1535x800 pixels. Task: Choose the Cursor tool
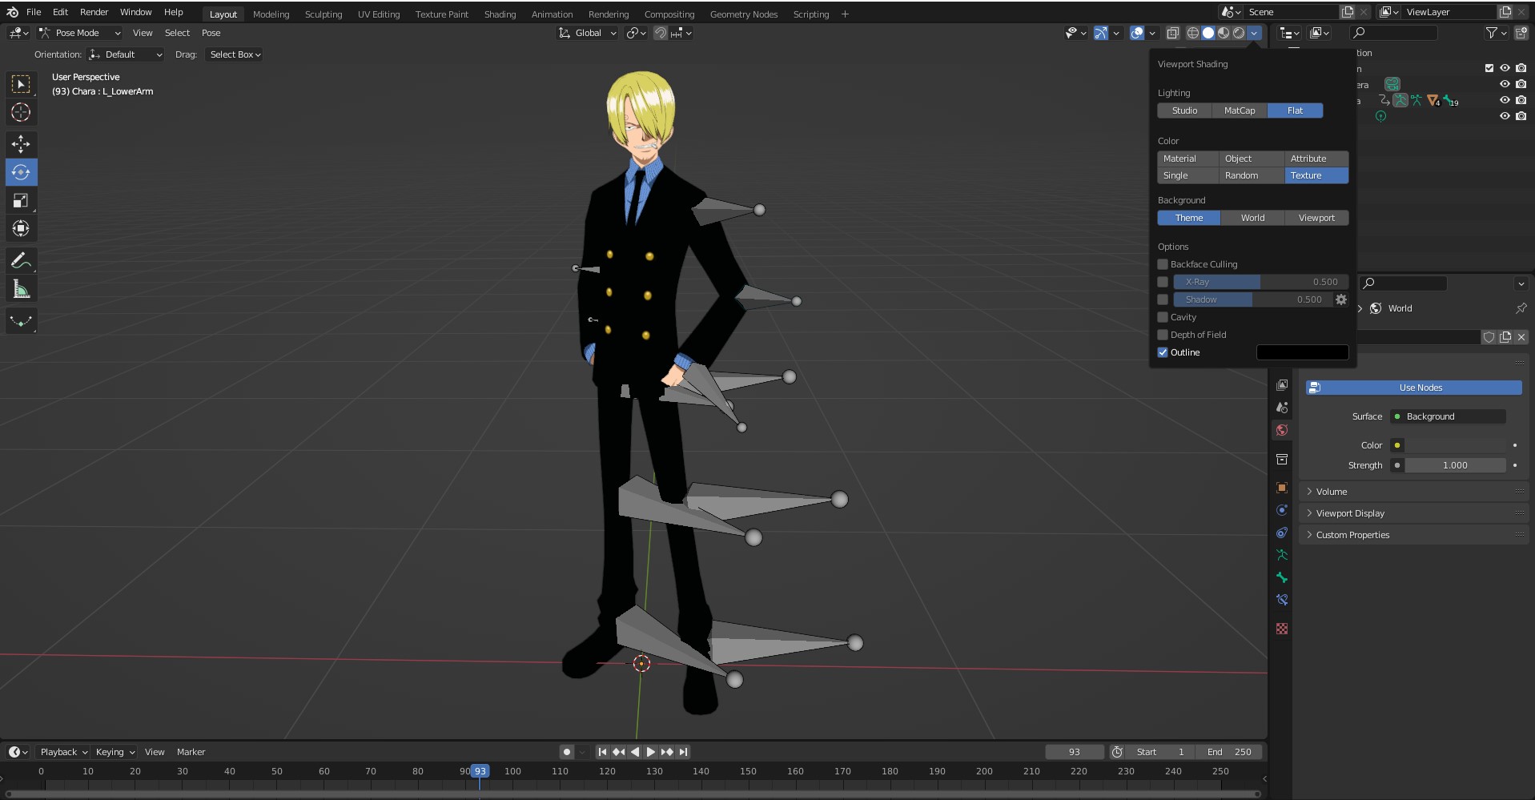coord(21,112)
